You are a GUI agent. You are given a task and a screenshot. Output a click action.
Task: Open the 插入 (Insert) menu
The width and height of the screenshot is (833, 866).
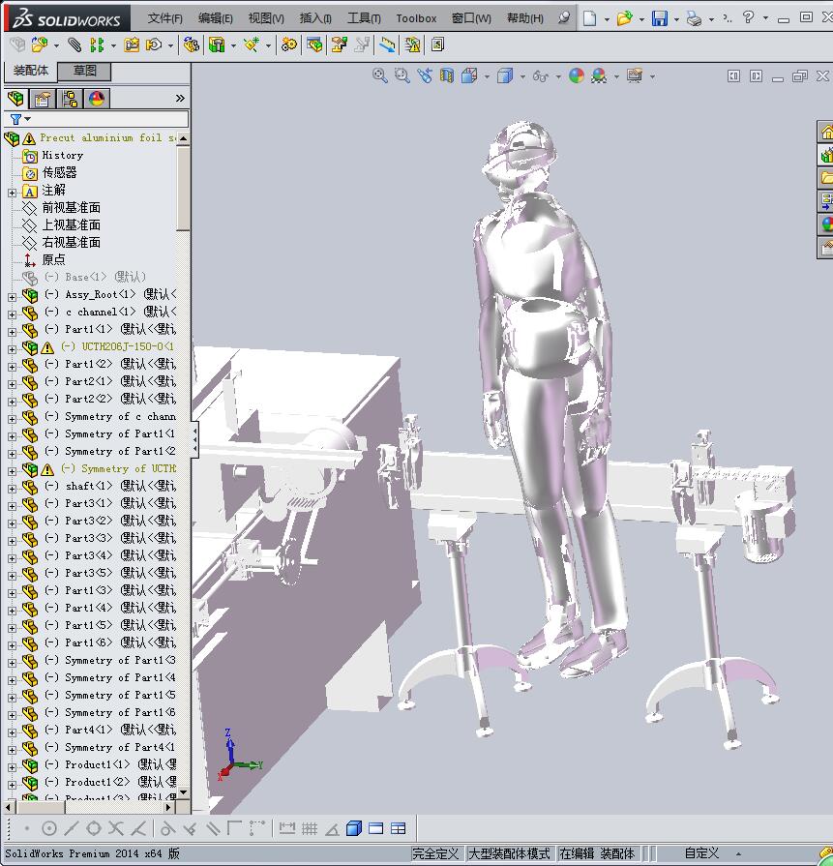click(x=315, y=18)
